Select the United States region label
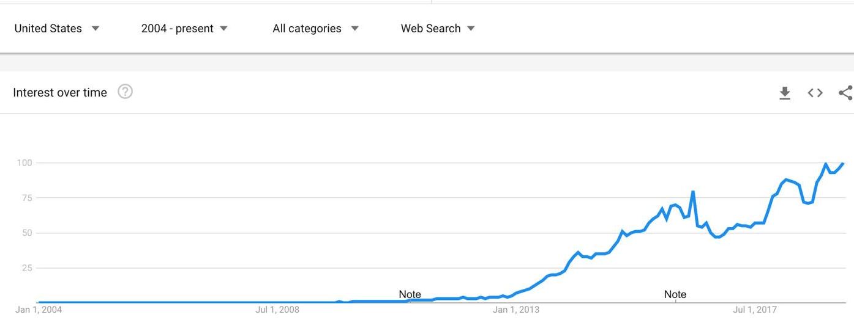Viewport: 854px width, 320px height. pos(48,28)
